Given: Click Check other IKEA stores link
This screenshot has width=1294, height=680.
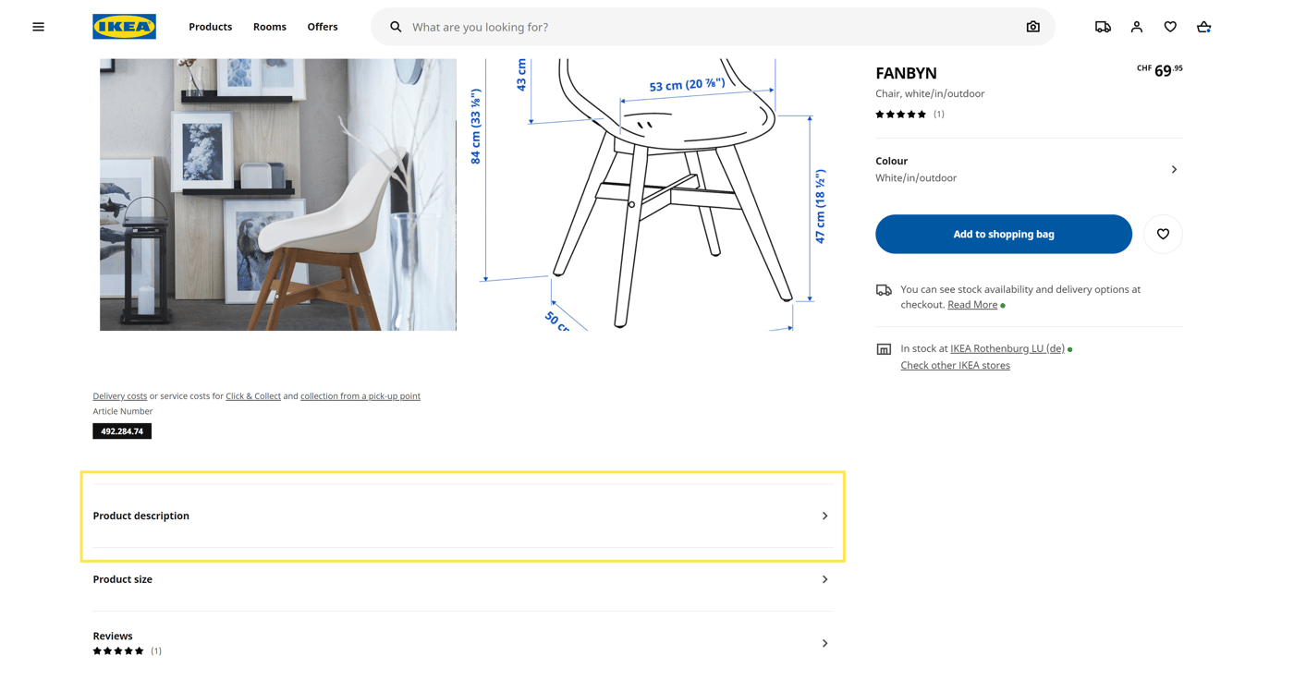Looking at the screenshot, I should click(x=955, y=365).
